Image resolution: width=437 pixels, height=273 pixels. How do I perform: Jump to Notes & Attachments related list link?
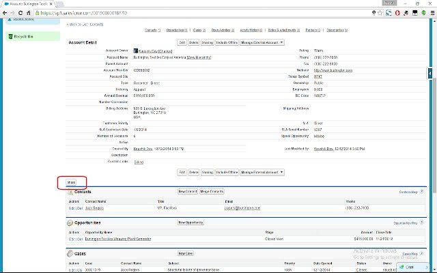pyautogui.click(x=284, y=30)
